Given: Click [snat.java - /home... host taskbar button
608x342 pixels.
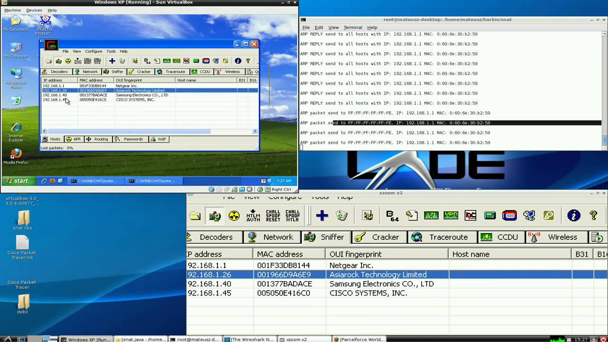Looking at the screenshot, I should pos(141,339).
